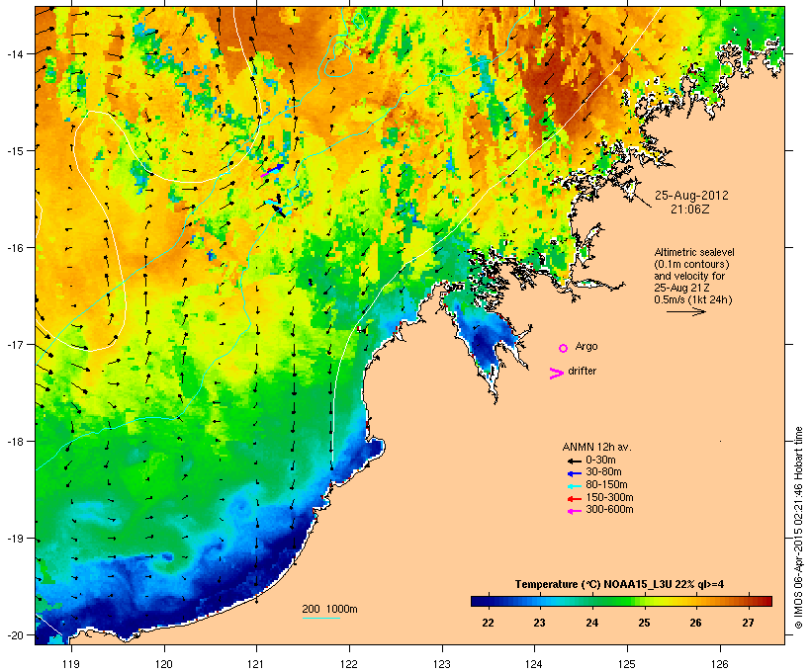Click the 'ANMN 12h av.' legend heading
The image size is (811, 672).
pos(596,447)
